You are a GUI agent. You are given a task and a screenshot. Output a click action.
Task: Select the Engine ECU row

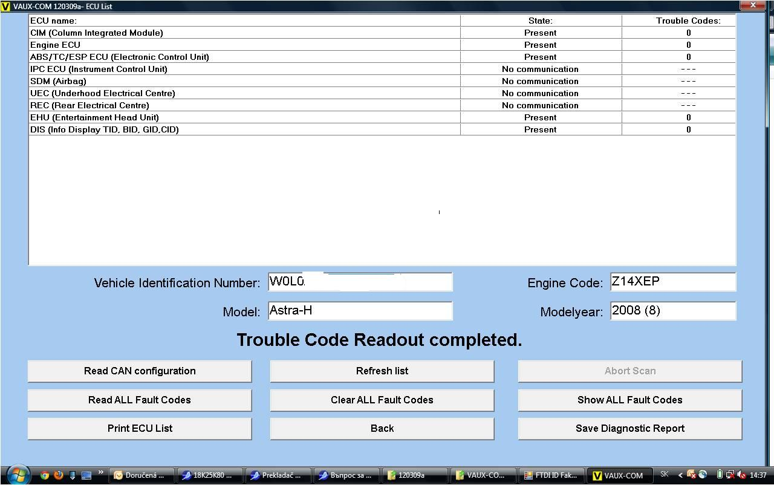[x=242, y=45]
